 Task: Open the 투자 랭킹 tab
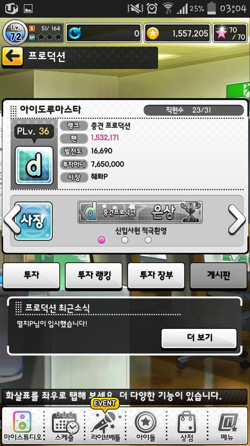pos(94,275)
